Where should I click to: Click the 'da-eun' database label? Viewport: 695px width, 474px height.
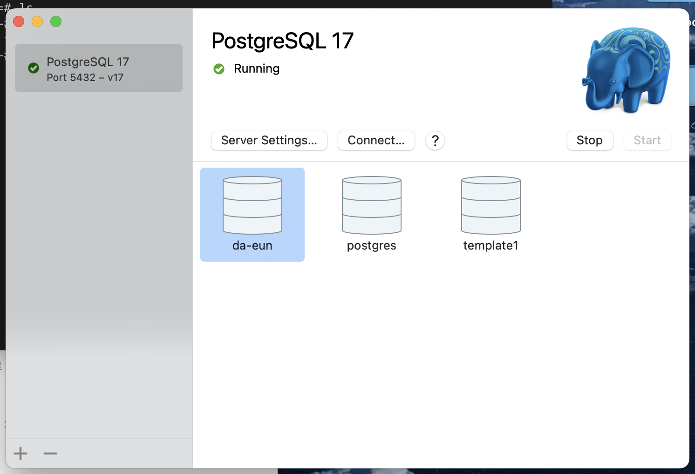252,245
